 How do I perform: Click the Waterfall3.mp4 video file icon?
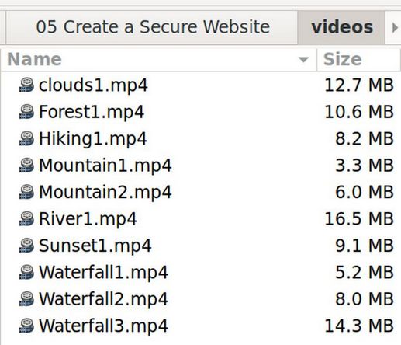(26, 326)
